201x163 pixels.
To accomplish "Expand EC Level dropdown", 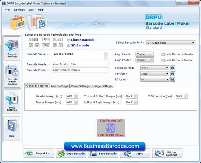I will (x=155, y=79).
